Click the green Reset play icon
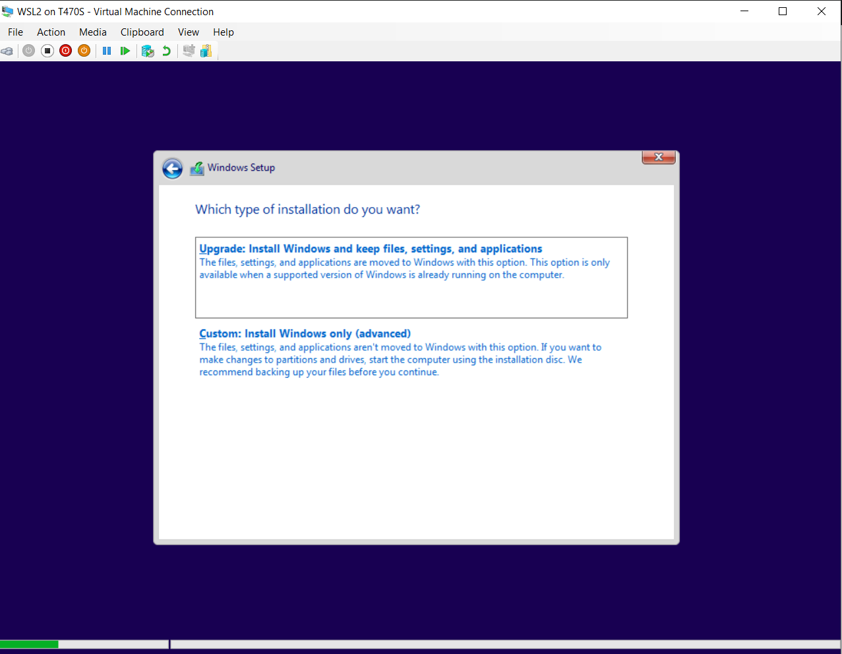842x654 pixels. 125,51
